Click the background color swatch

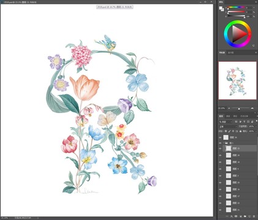pyautogui.click(x=223, y=10)
